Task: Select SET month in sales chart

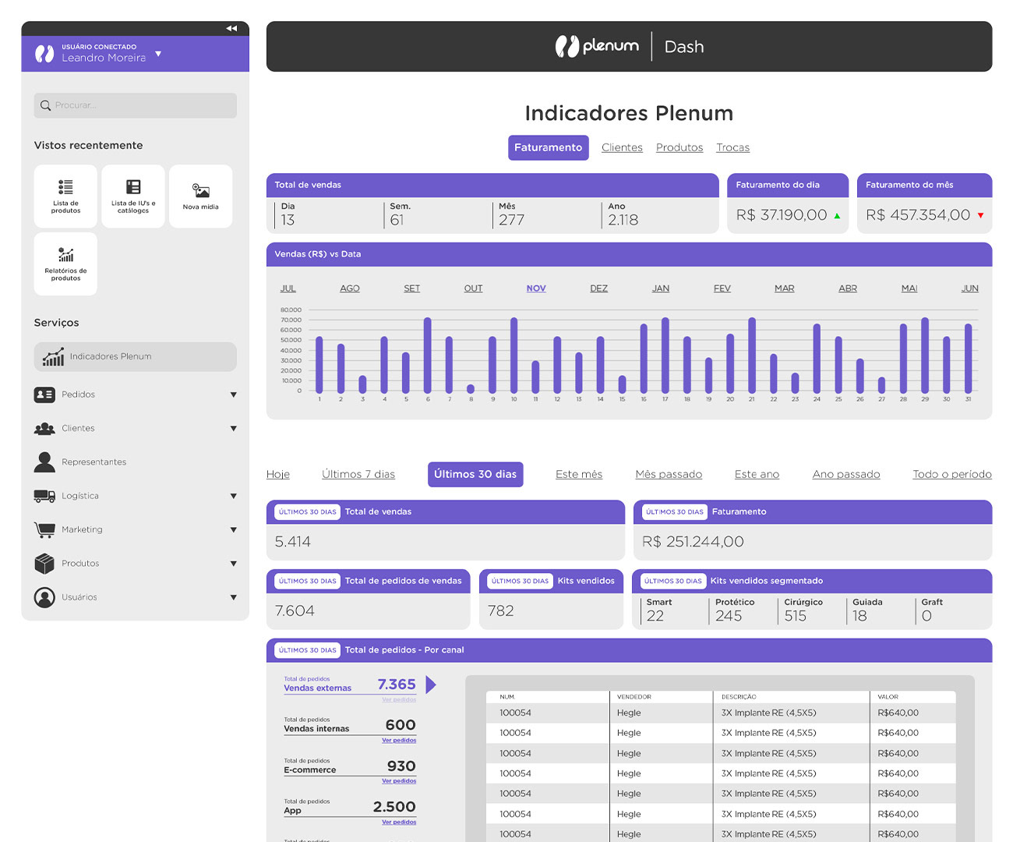Action: [x=412, y=288]
